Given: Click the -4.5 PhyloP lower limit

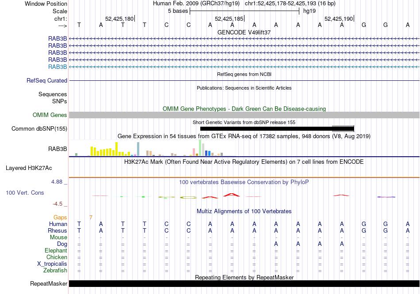Looking at the screenshot, I should [x=57, y=204].
